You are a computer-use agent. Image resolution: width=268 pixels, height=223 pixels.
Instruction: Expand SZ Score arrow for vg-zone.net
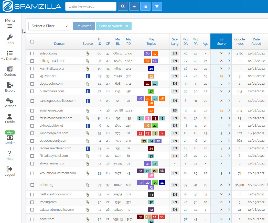pos(229,76)
